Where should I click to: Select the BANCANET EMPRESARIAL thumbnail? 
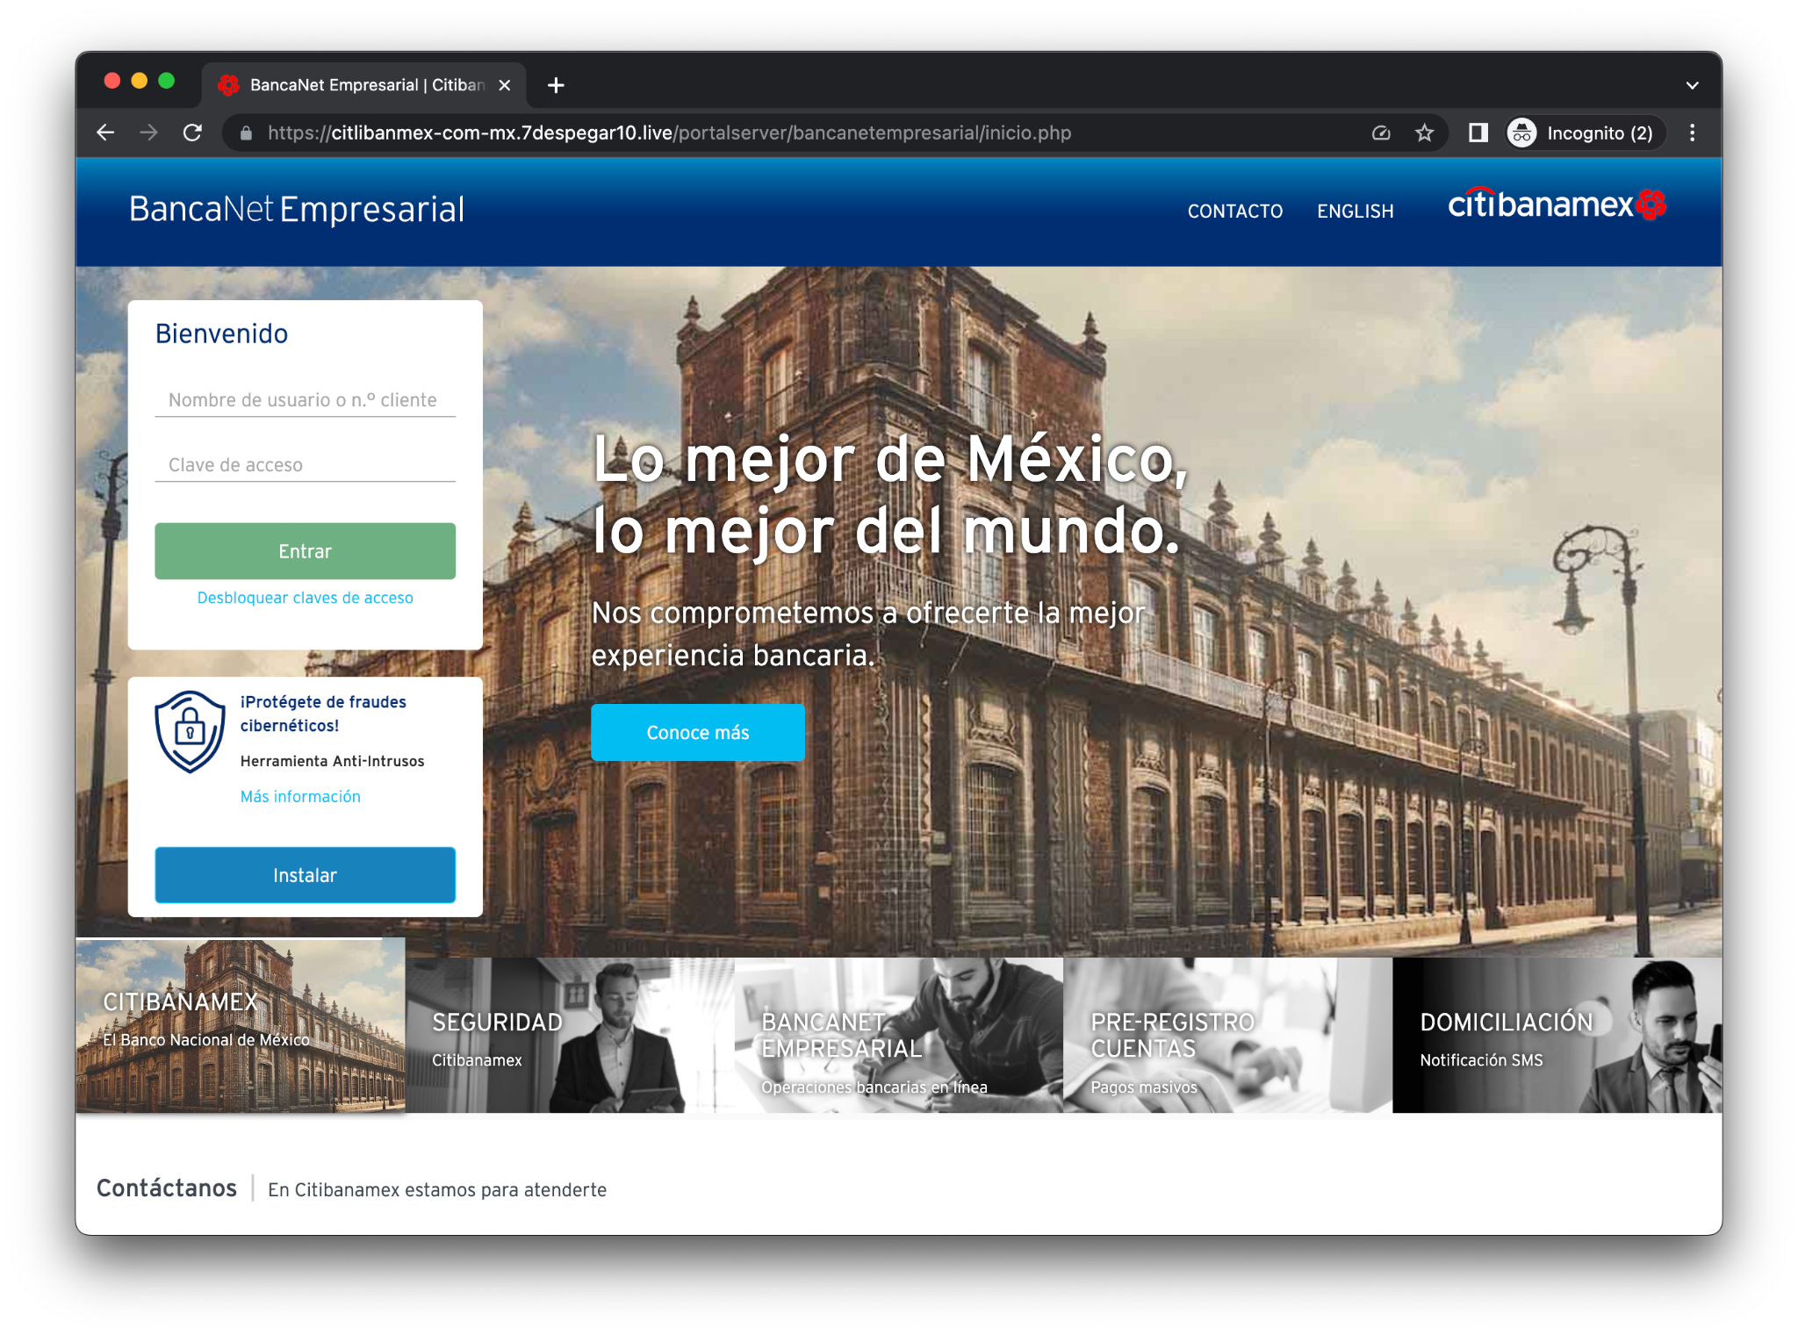point(899,1035)
